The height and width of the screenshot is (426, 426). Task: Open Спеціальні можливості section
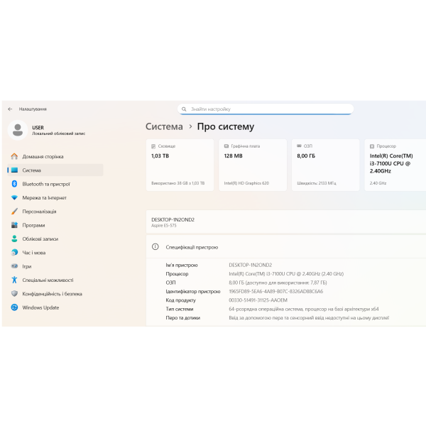click(x=55, y=280)
